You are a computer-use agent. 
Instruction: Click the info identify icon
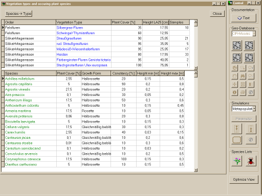coord(235,92)
